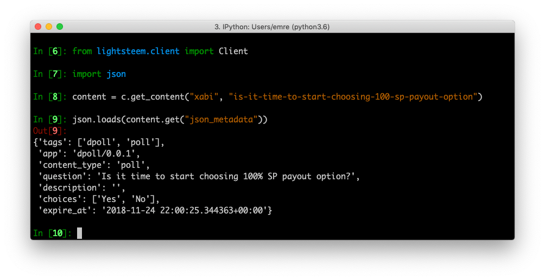The image size is (545, 280).
Task: Click the Client class name in import line
Action: click(x=233, y=51)
